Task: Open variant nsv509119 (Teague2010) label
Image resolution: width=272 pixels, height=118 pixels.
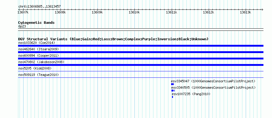Action: [39, 75]
